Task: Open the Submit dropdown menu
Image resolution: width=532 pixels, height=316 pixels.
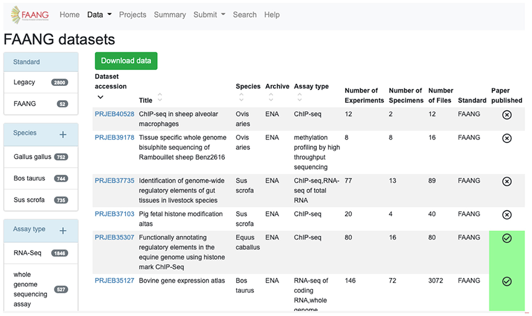Action: point(210,15)
